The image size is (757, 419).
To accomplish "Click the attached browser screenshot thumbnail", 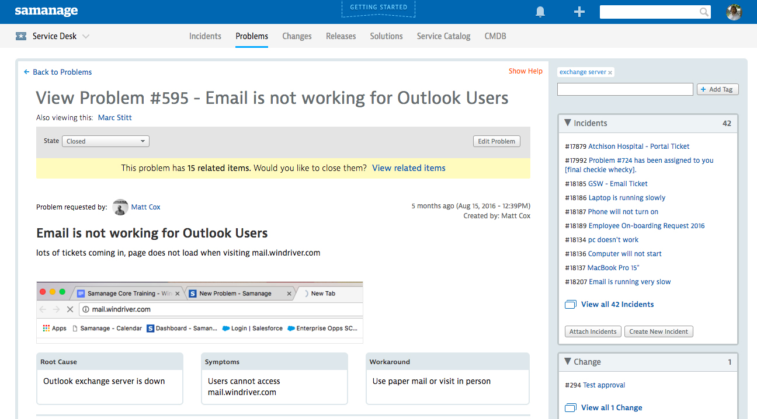I will pos(200,313).
